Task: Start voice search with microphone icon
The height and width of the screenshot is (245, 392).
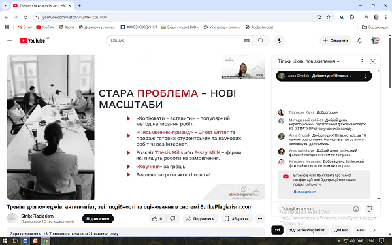Action: [279, 41]
